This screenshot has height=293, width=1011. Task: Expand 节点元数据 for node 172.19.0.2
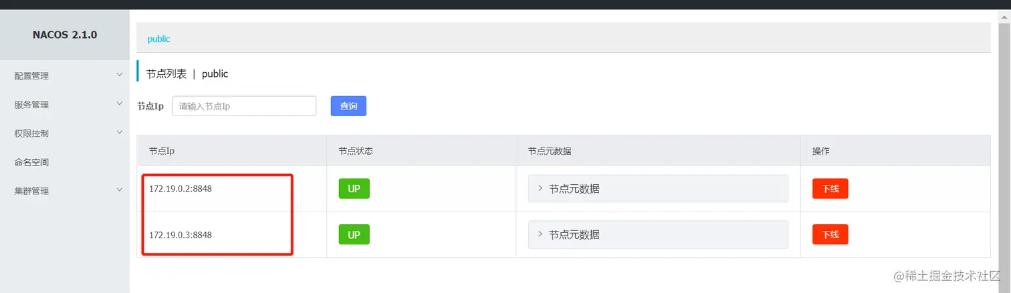(658, 189)
